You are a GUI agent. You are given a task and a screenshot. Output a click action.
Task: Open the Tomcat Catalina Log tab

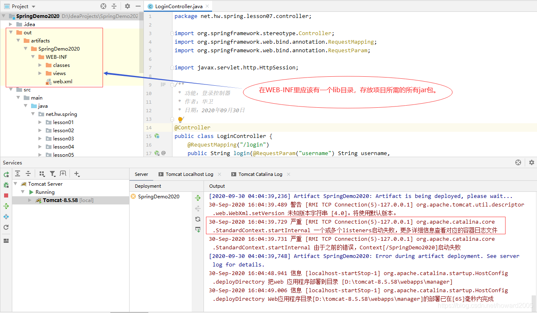(260, 174)
